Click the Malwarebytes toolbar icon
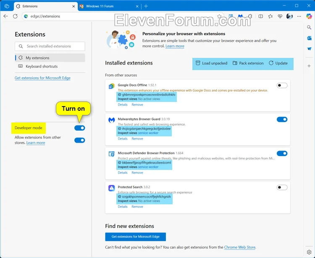The image size is (315, 258). (241, 16)
